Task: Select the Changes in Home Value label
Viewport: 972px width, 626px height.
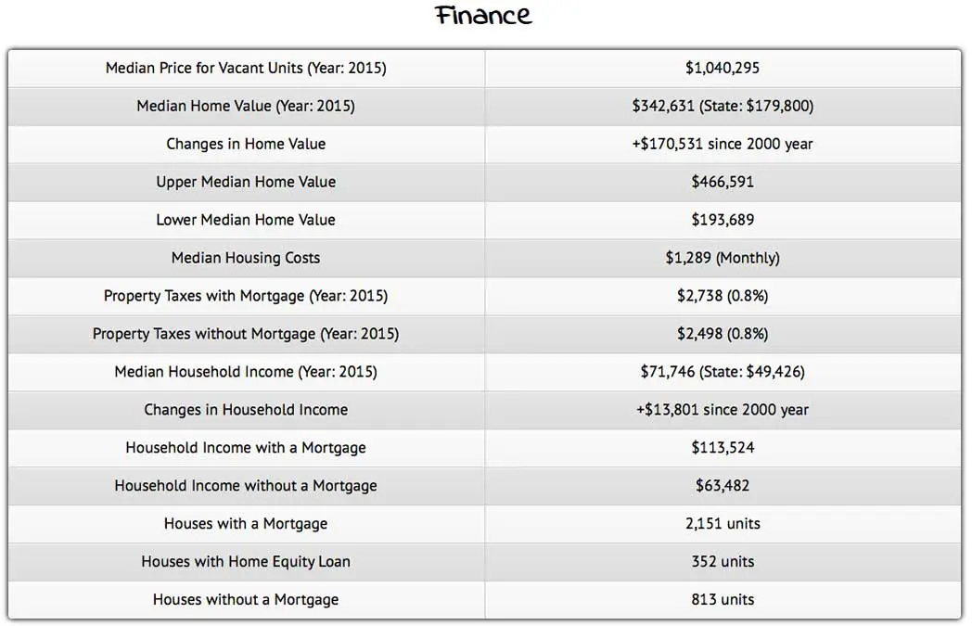Action: click(x=246, y=144)
